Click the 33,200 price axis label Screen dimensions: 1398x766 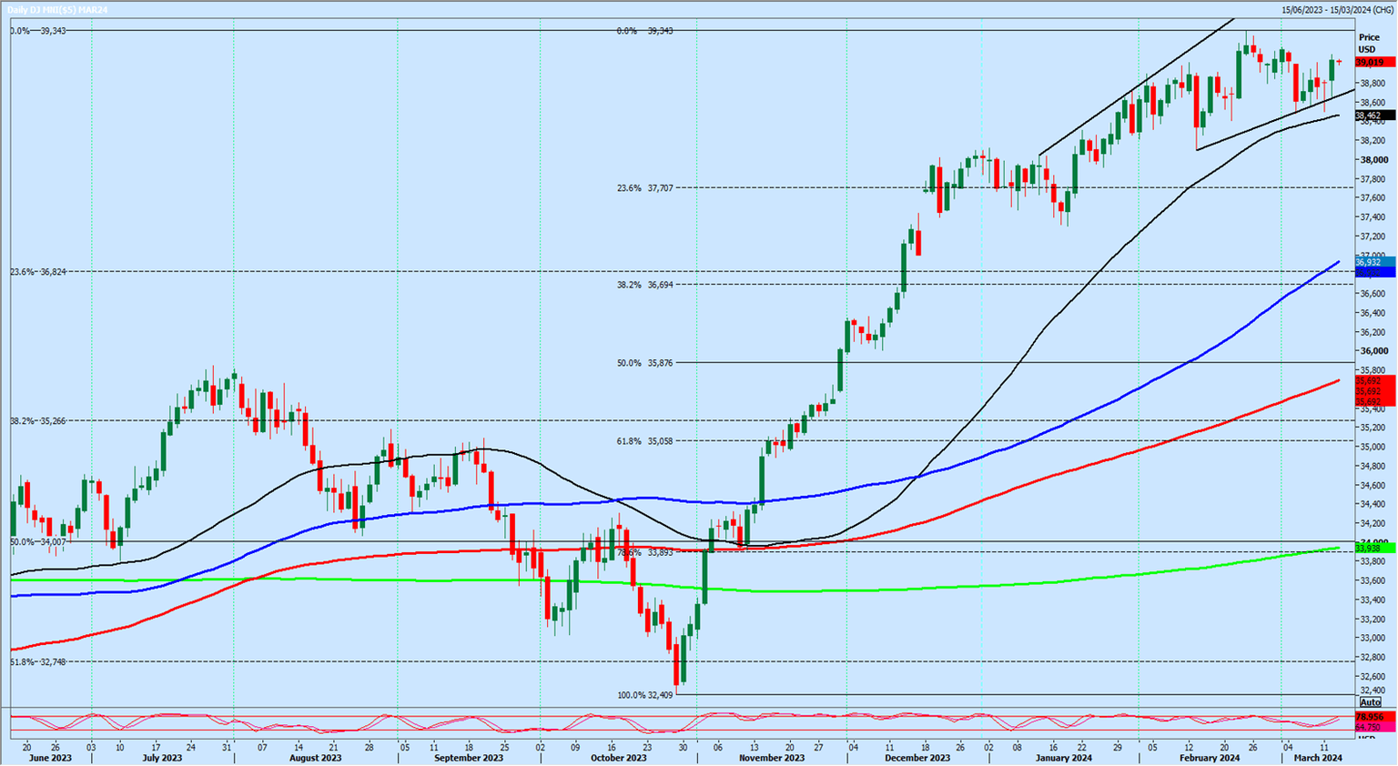pyautogui.click(x=1373, y=619)
